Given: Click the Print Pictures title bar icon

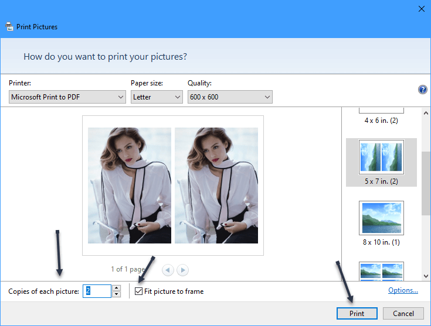Looking at the screenshot, I should click(9, 26).
